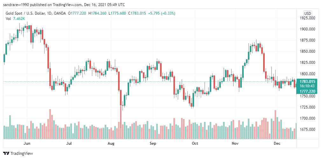The height and width of the screenshot is (159, 322).
Task: Click the tallest red volume bar in June
Action: (50, 124)
